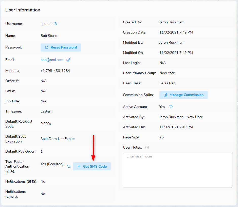
Task: Click the New York primary group value
Action: (167, 73)
